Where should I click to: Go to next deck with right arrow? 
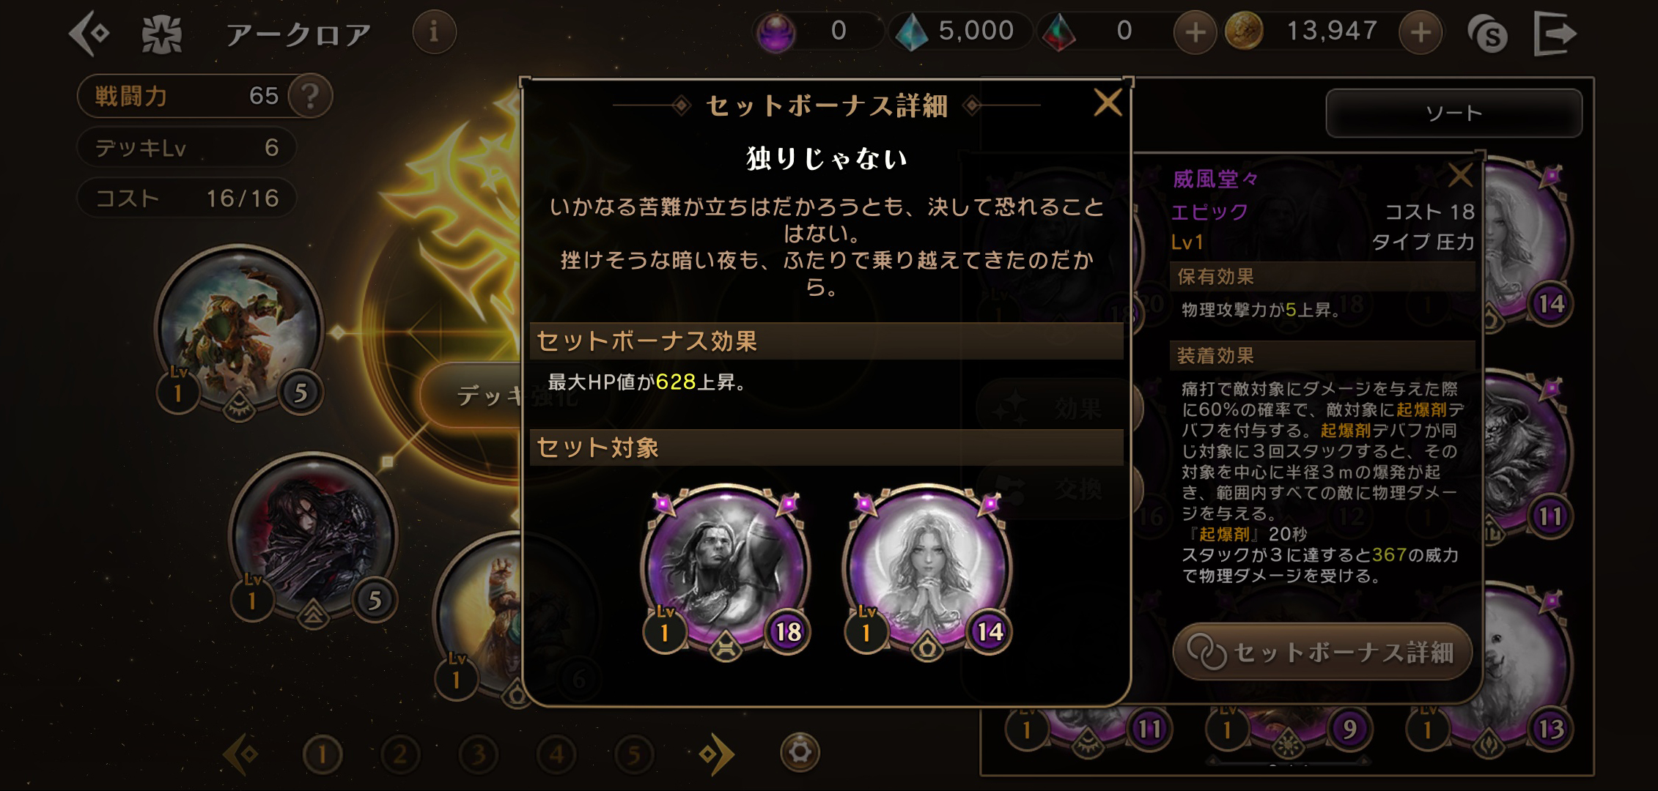(x=715, y=754)
